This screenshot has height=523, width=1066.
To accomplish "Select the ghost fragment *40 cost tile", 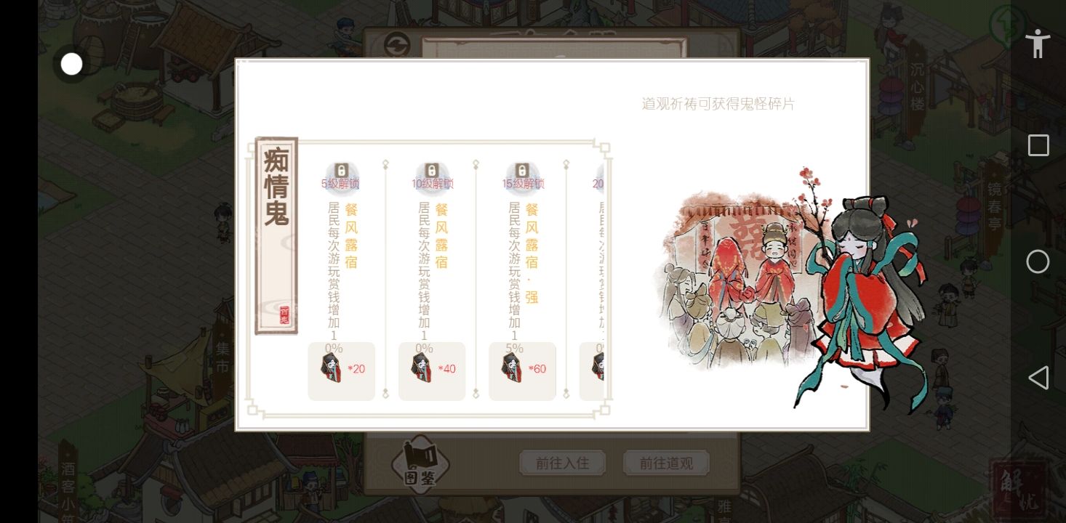I will click(x=432, y=371).
